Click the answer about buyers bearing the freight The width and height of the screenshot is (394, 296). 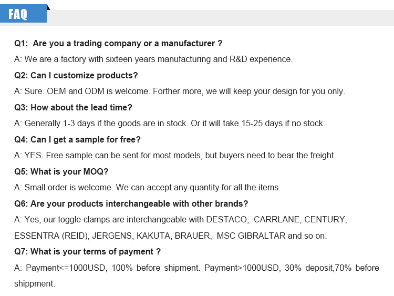175,155
